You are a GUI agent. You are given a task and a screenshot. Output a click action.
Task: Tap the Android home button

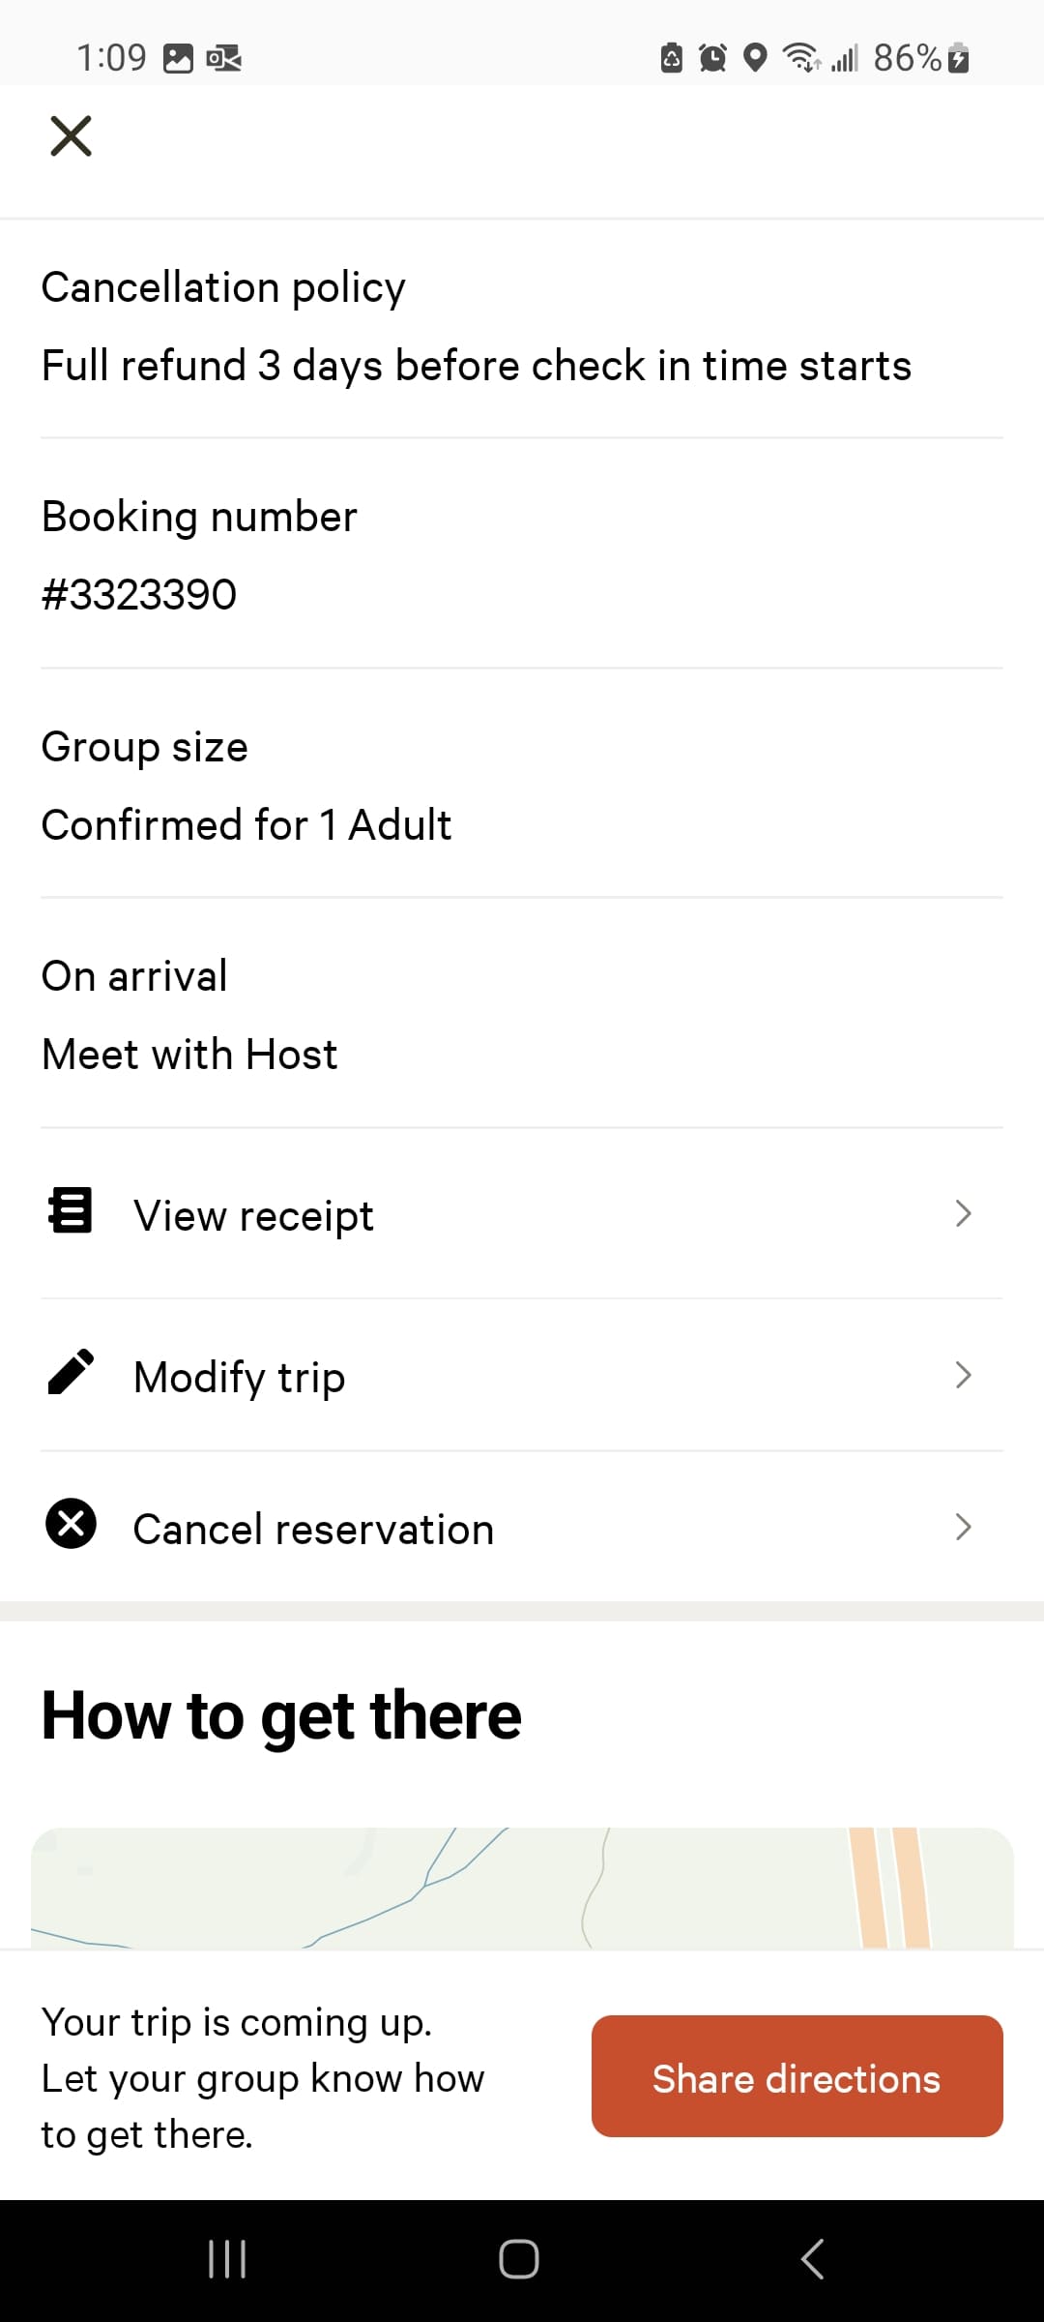pos(519,2259)
